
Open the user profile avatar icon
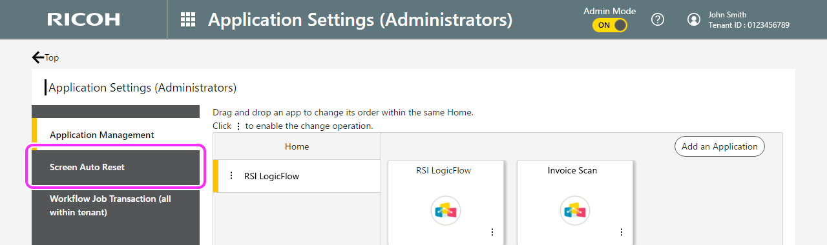[x=694, y=19]
